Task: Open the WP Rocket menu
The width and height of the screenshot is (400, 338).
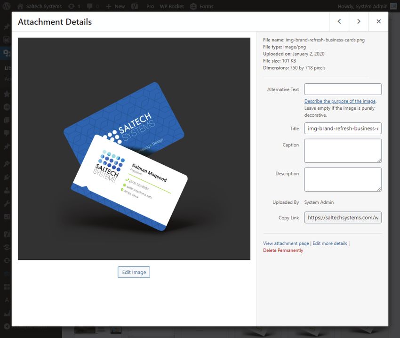Action: 172,7
